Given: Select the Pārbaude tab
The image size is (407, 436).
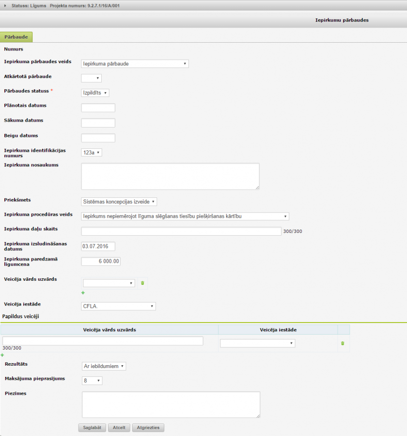Looking at the screenshot, I should click(x=16, y=37).
